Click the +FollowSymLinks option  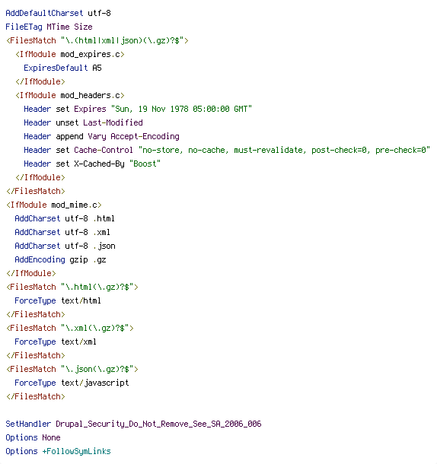pos(76,451)
